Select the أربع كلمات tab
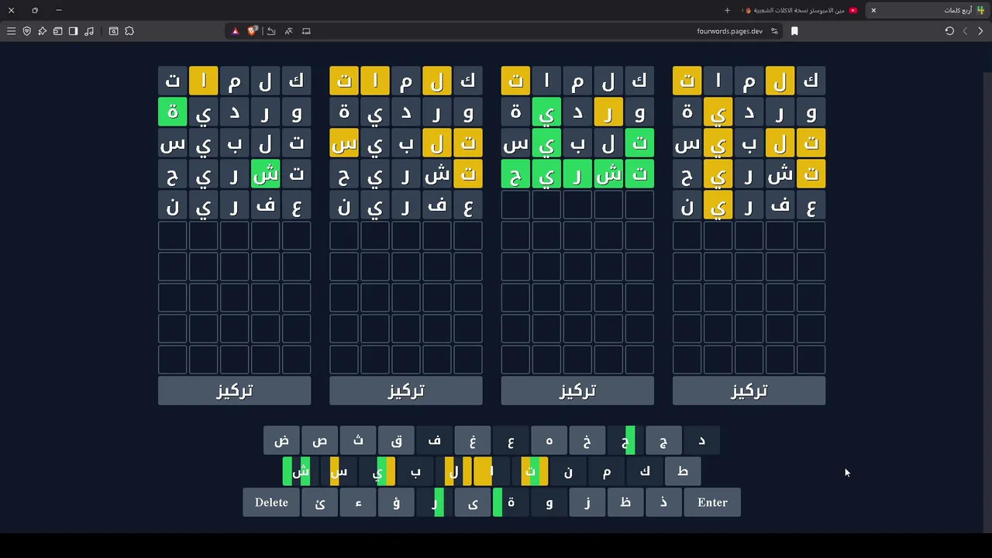The height and width of the screenshot is (558, 992). click(x=928, y=10)
